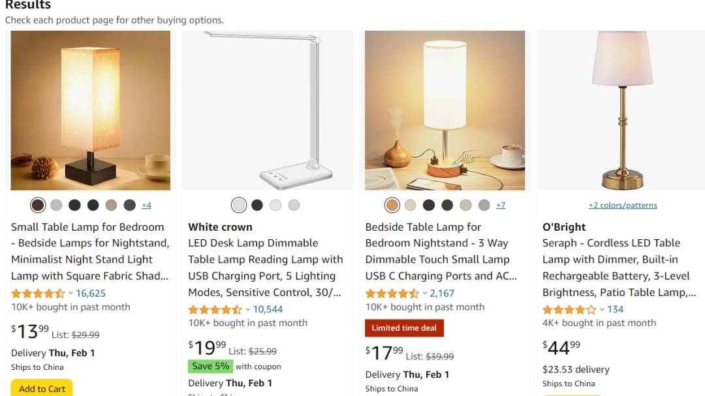Image resolution: width=705 pixels, height=396 pixels.
Task: Open the 16,625 reviews link
Action: point(91,293)
